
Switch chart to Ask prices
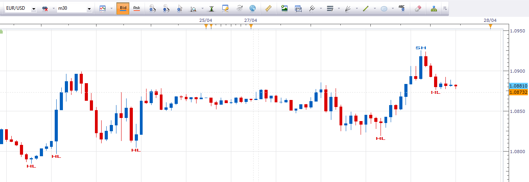137,8
